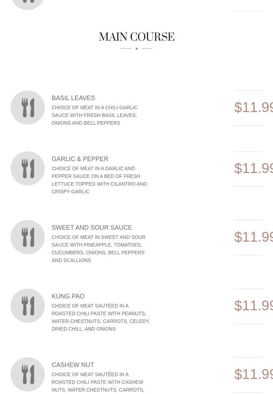Click the Basil Leaves $11.99 price
Image resolution: width=273 pixels, height=394 pixels.
coord(253,107)
